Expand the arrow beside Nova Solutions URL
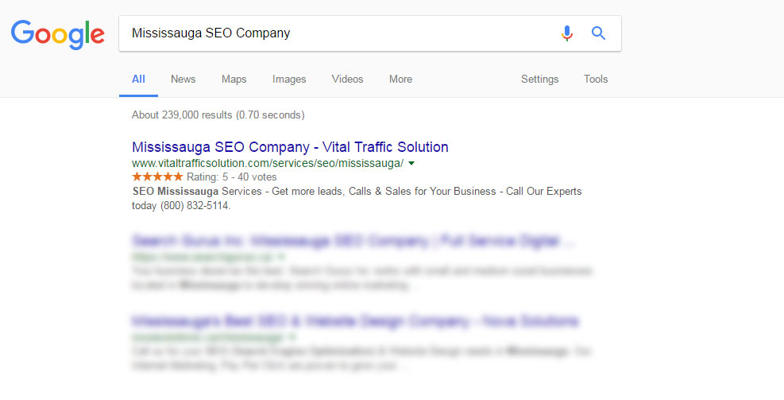The image size is (784, 400). tap(292, 337)
